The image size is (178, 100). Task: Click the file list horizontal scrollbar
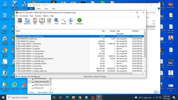(x=75, y=73)
